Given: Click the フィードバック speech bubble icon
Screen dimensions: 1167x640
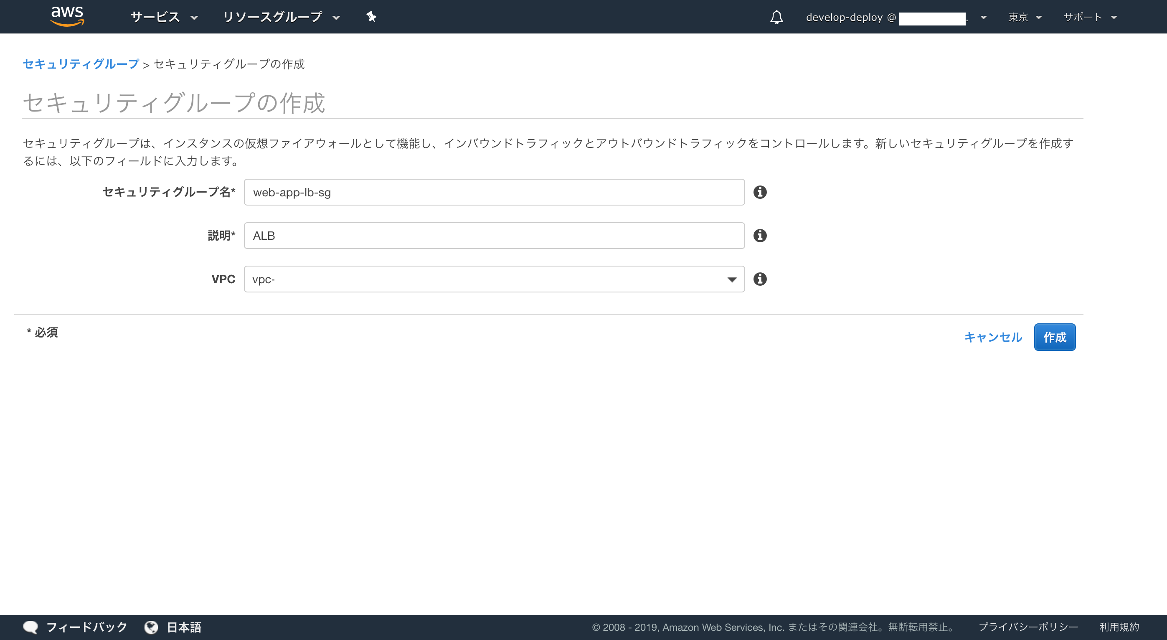Looking at the screenshot, I should (x=30, y=627).
